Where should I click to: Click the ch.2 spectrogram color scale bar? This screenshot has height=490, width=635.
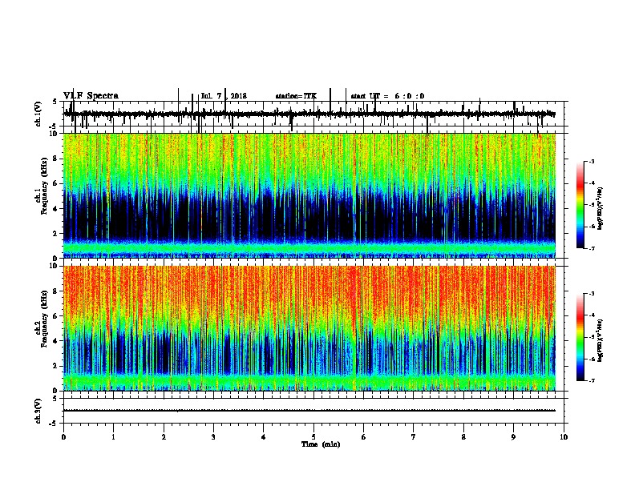tap(580, 337)
